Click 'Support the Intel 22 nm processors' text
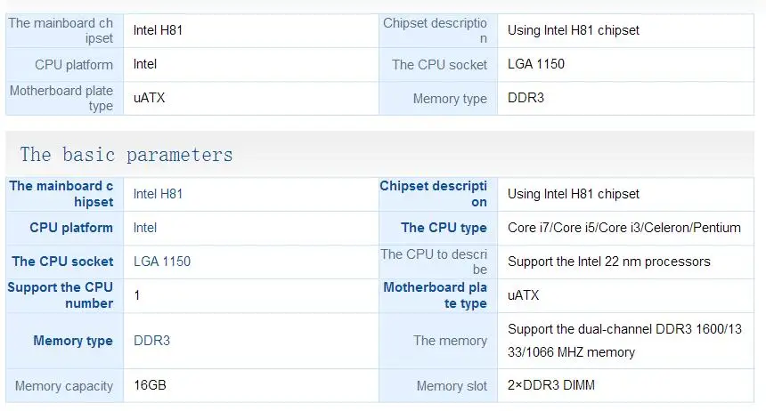The image size is (766, 411). (x=608, y=262)
